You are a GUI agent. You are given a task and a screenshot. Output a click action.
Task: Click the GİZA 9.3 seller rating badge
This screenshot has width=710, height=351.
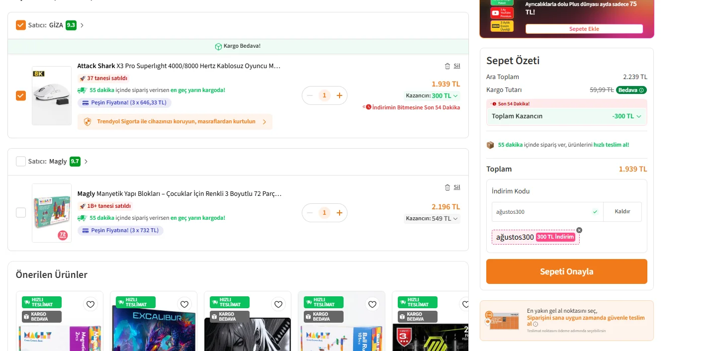71,25
